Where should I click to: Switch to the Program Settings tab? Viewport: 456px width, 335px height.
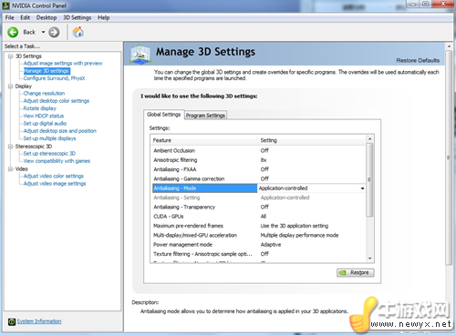tap(205, 116)
